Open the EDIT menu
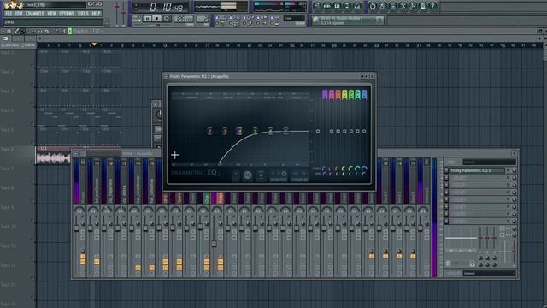Viewport: 547px width, 308px height. [x=19, y=14]
